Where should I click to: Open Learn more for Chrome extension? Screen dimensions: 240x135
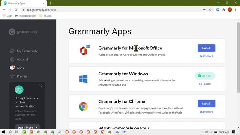[x=206, y=112]
